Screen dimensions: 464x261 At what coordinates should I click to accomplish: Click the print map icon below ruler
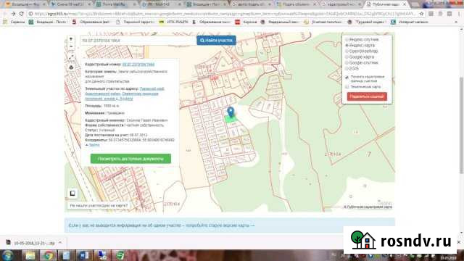pyautogui.click(x=71, y=67)
